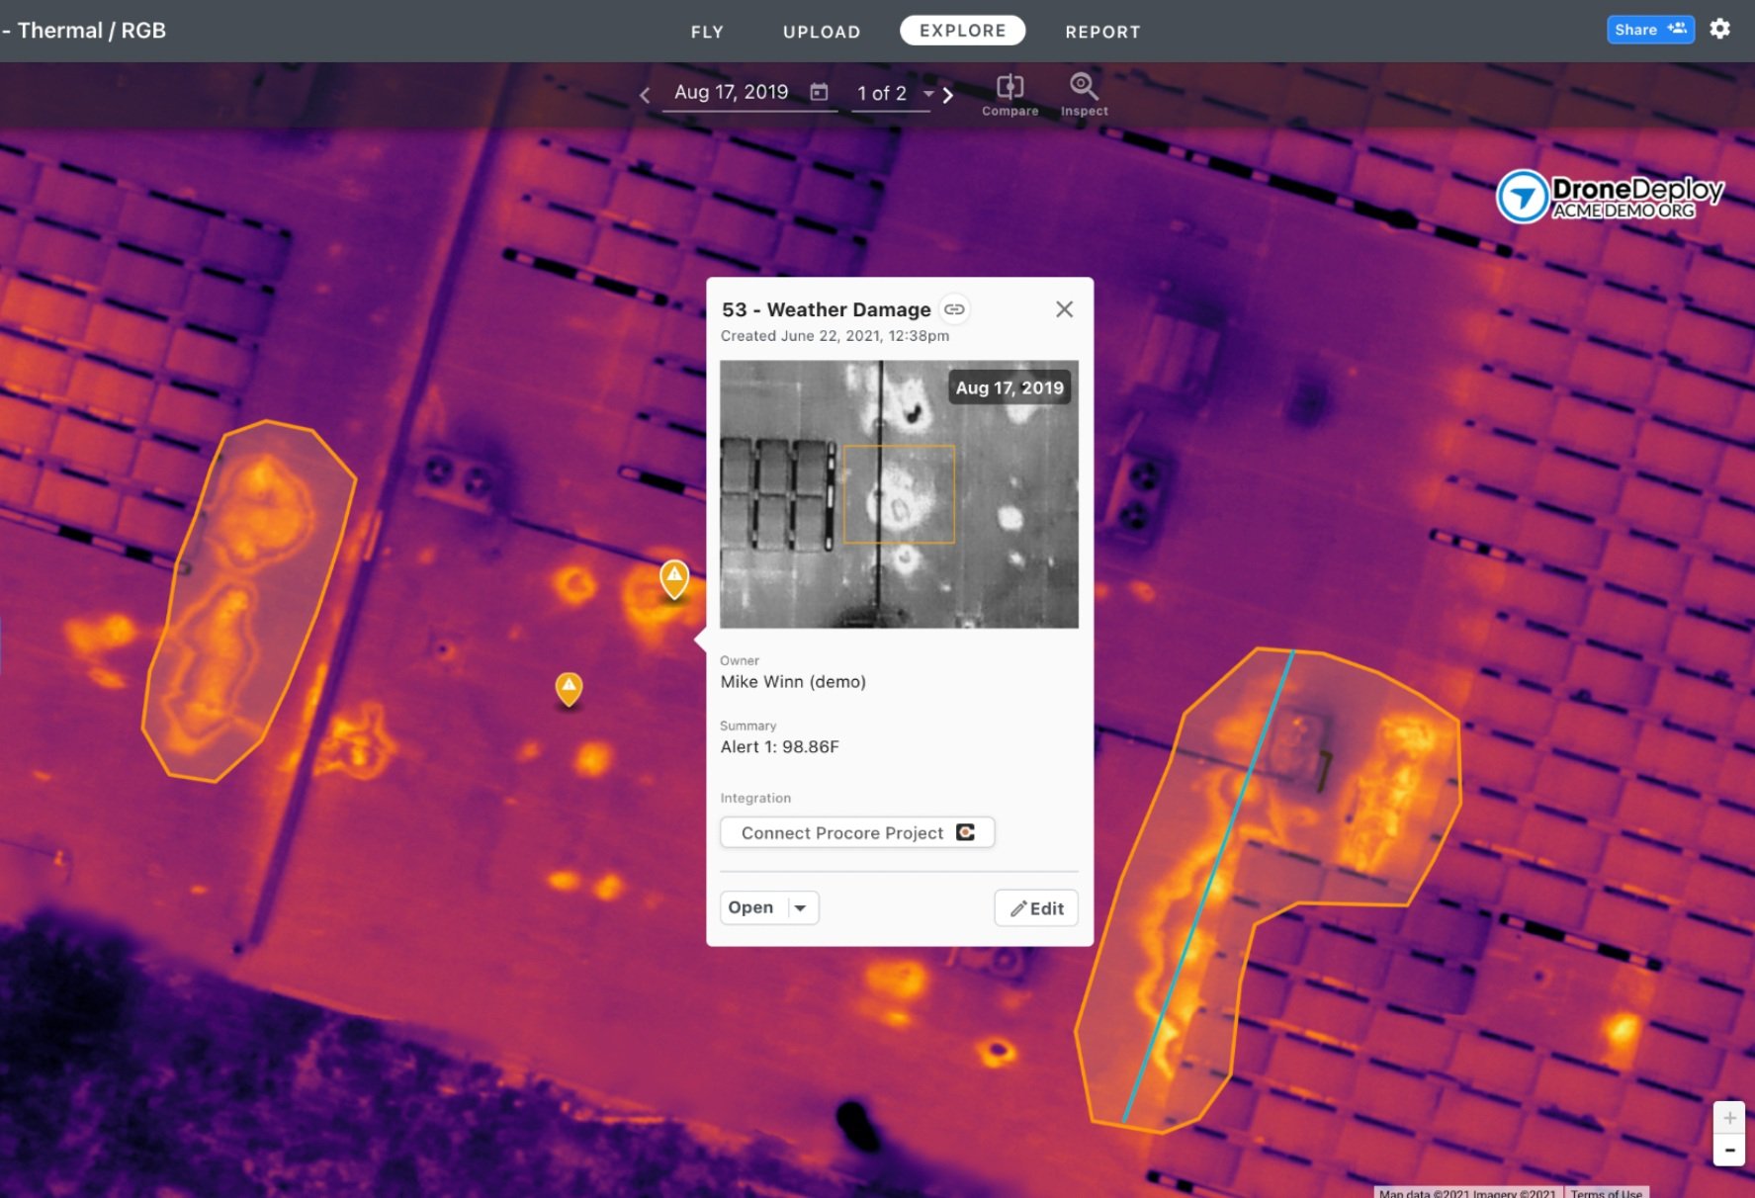Switch to the FLY tab
The width and height of the screenshot is (1755, 1198).
point(707,32)
